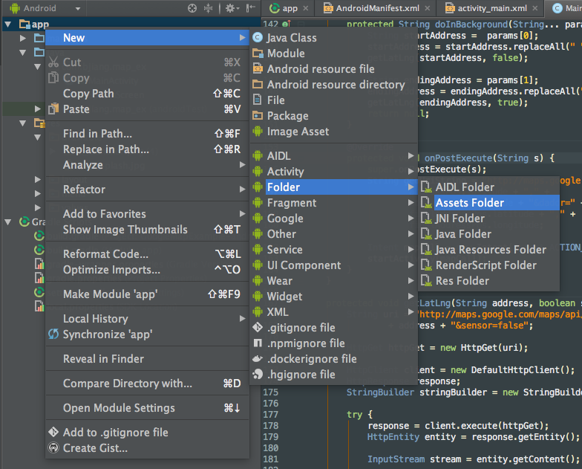The image size is (582, 469).
Task: Select Copy Path from context menu
Action: [147, 94]
